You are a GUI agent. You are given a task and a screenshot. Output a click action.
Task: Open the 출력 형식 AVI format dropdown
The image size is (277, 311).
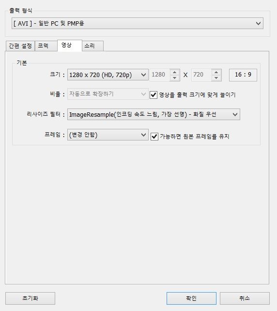pyautogui.click(x=138, y=23)
